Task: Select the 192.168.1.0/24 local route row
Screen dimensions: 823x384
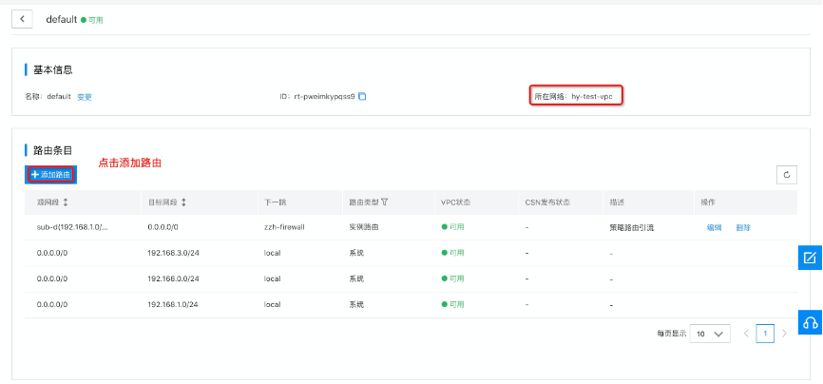Action: [172, 304]
